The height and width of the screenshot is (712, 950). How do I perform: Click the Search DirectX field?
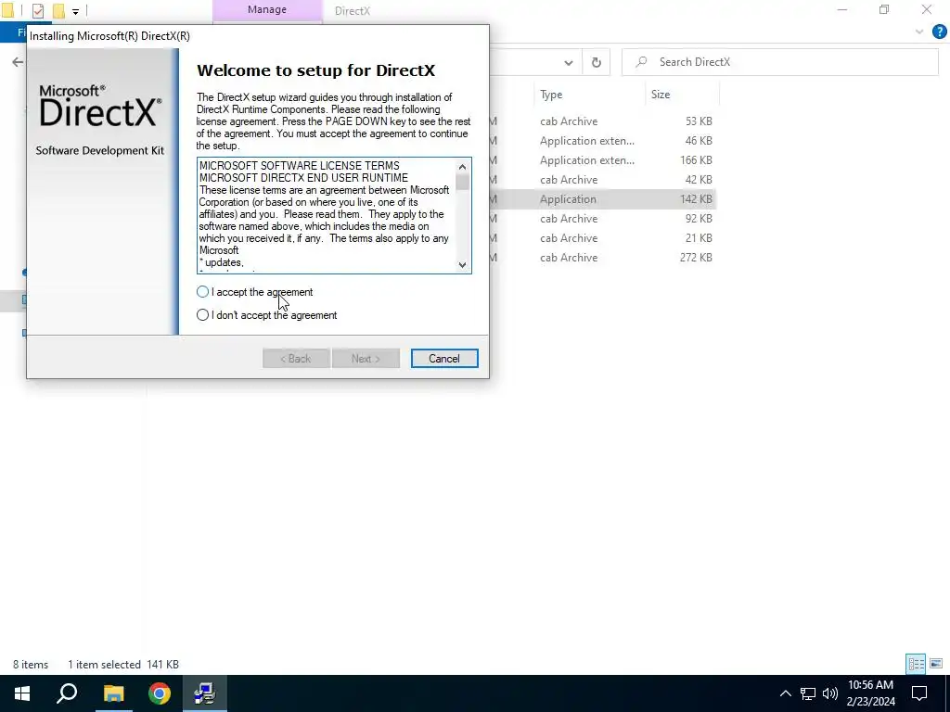779,62
